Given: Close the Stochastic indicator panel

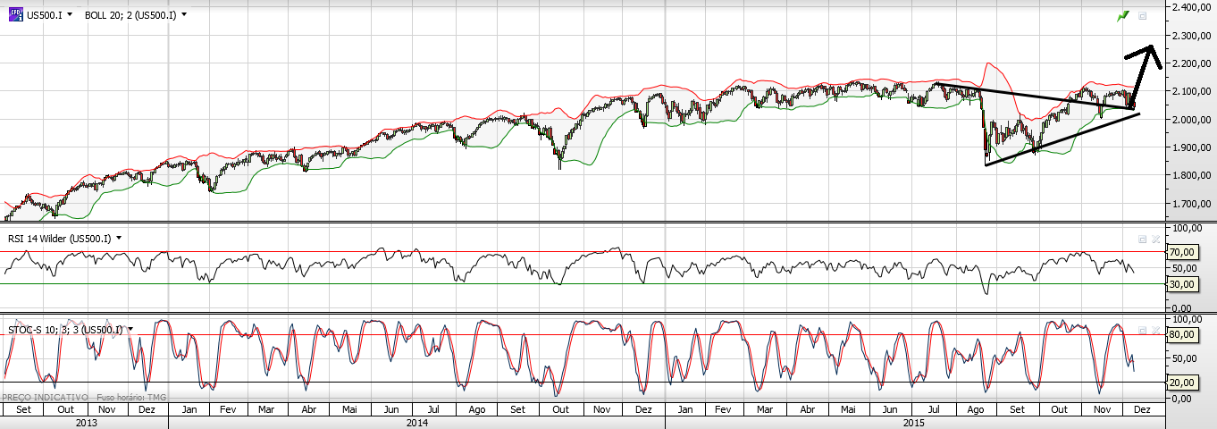Looking at the screenshot, I should pyautogui.click(x=1154, y=330).
